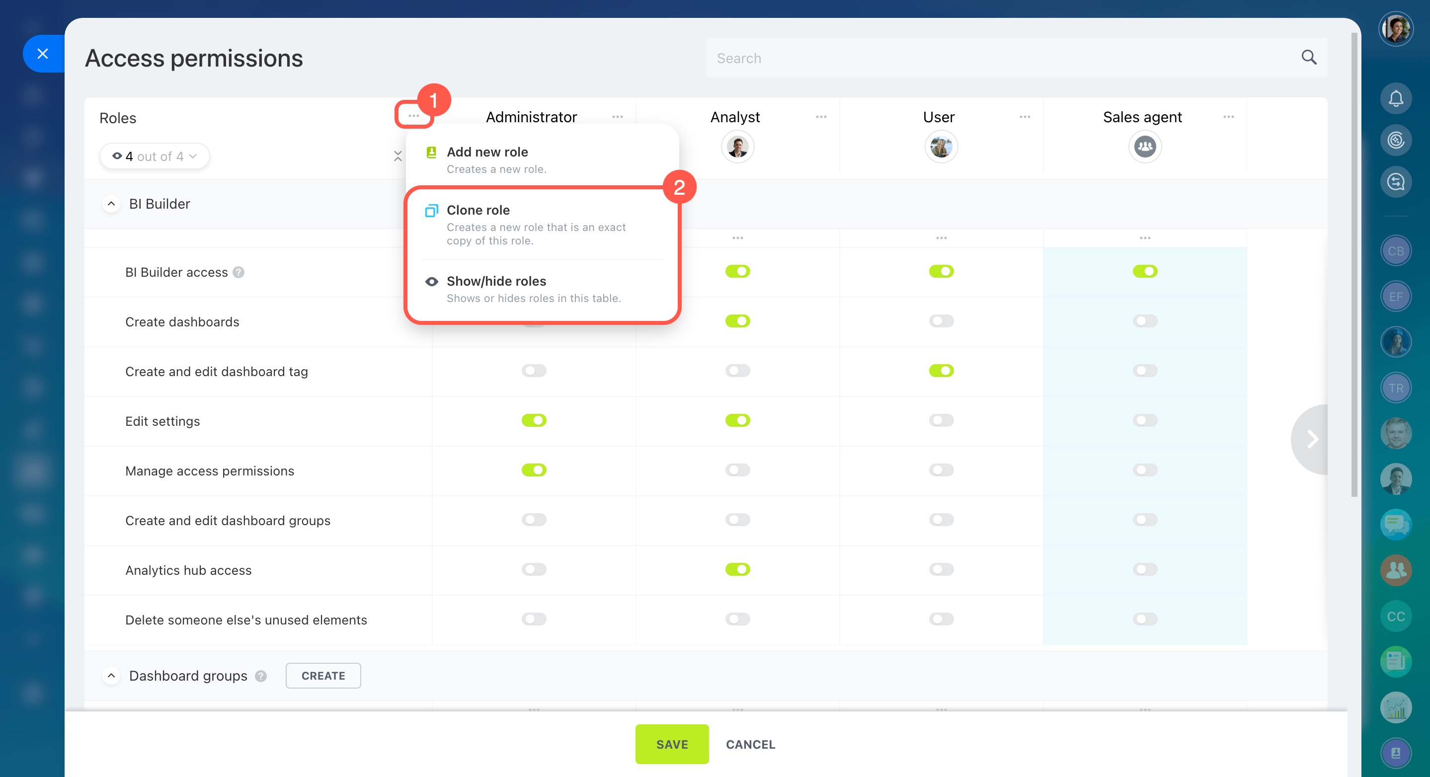Click the search magnifier icon
The height and width of the screenshot is (777, 1430).
click(1308, 57)
